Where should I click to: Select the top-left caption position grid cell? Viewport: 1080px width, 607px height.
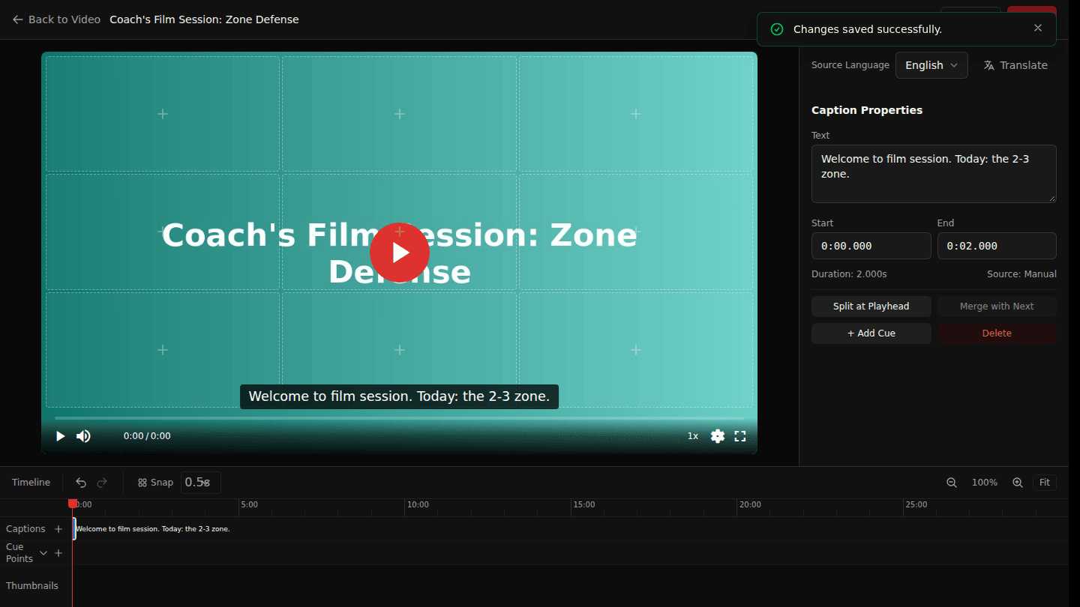click(163, 114)
